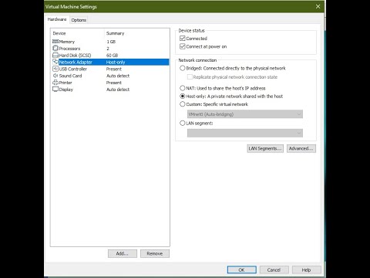Screen dimensions: 370x278
Task: Click the Sound Card speaker icon
Action: (55, 76)
